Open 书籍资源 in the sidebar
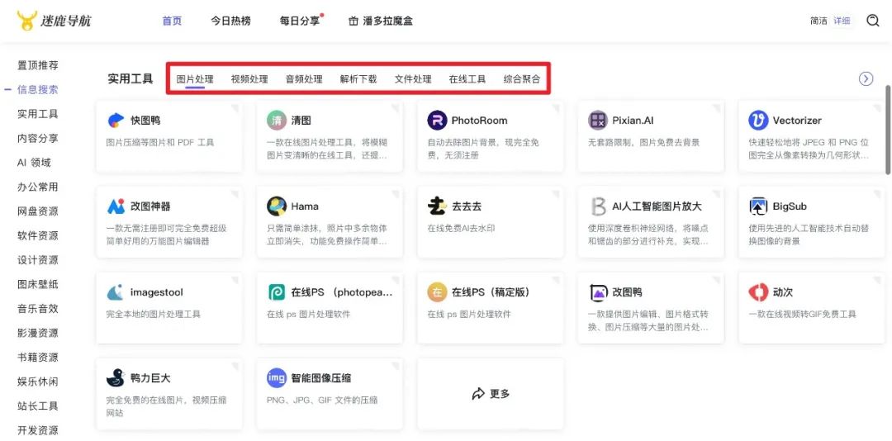The image size is (892, 441). click(x=37, y=358)
